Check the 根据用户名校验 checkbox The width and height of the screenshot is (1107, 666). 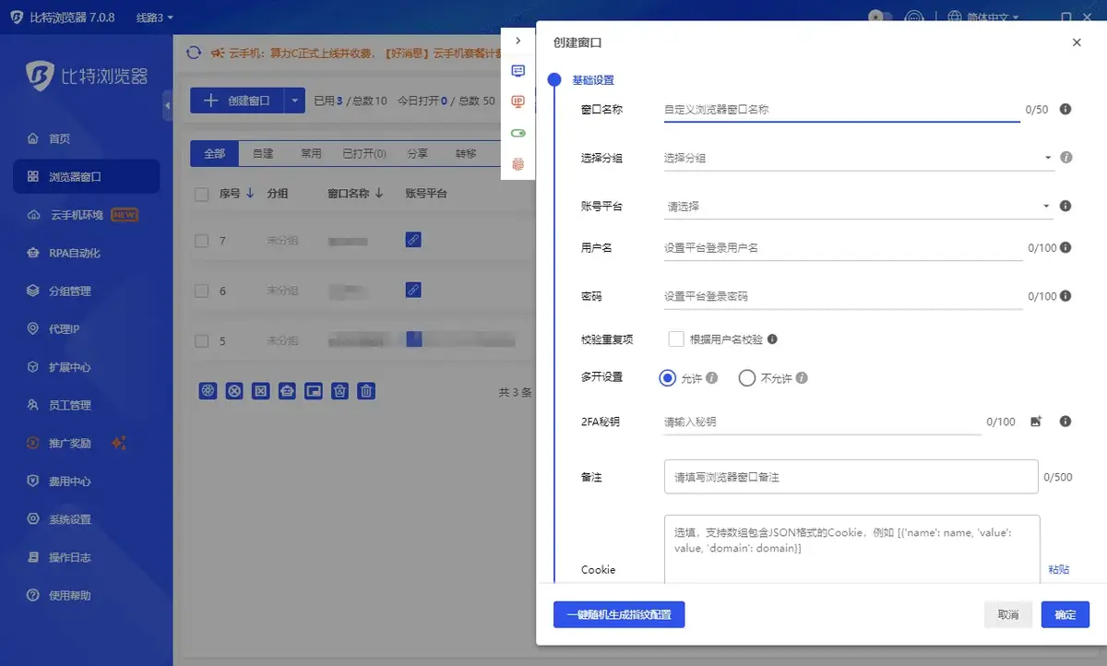pos(676,339)
